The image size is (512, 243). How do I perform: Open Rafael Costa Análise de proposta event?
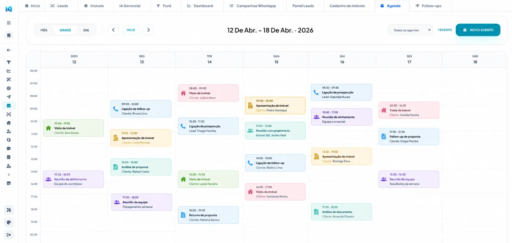[141, 167]
